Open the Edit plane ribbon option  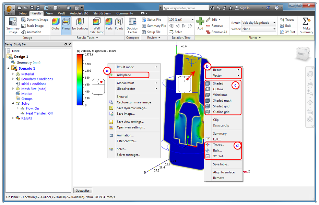[x=213, y=20]
